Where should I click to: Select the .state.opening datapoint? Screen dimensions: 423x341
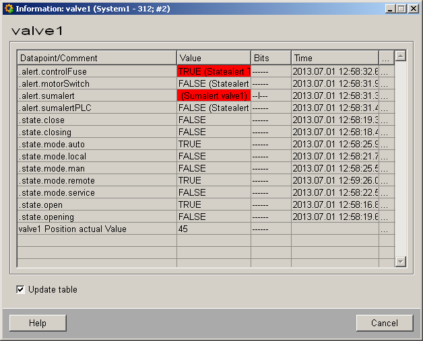tap(97, 217)
